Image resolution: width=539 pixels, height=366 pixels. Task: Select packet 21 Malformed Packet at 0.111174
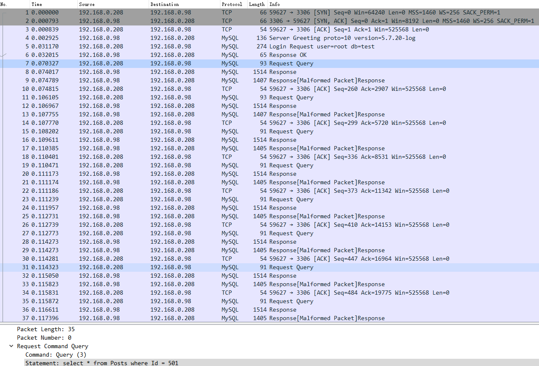tap(269, 182)
